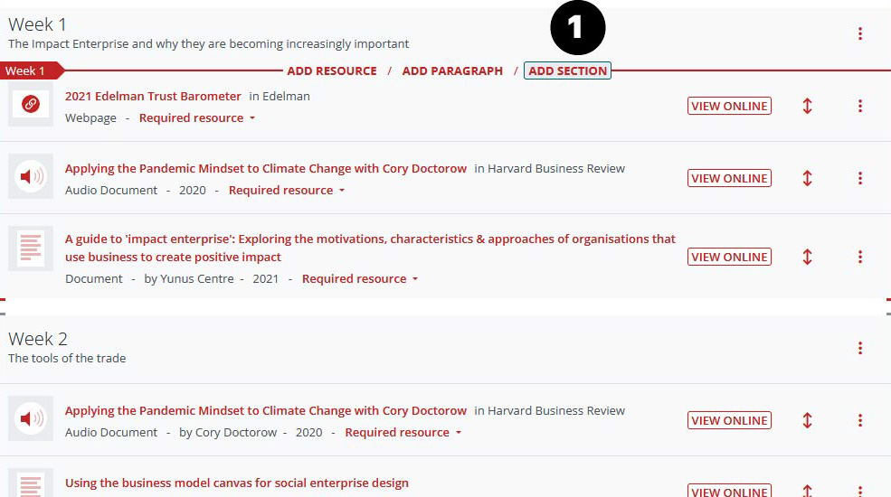Expand Required resource dropdown under Week 2 audio

coord(403,433)
